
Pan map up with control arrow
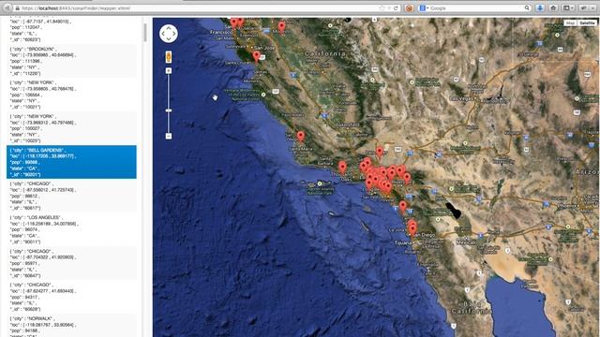pos(169,28)
